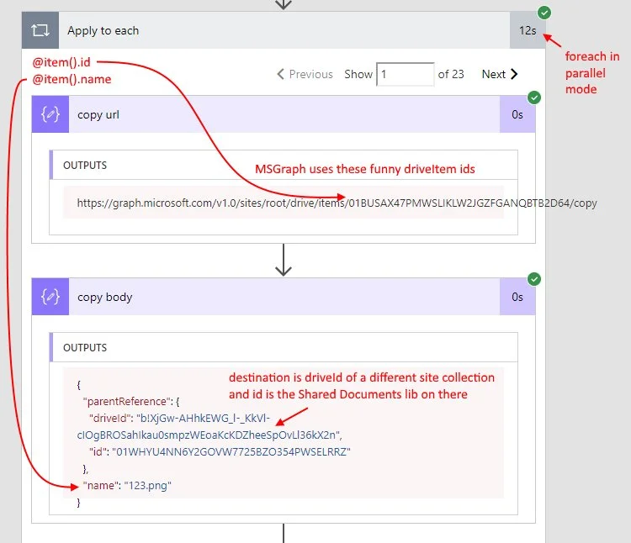The width and height of the screenshot is (631, 543).
Task: Click the Apply to each loop icon
Action: pos(40,30)
